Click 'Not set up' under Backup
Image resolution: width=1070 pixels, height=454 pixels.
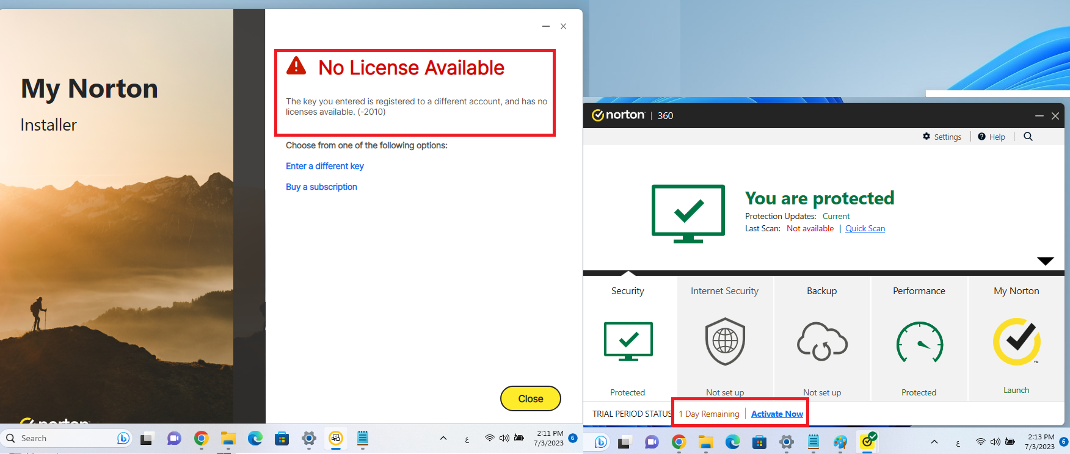pyautogui.click(x=822, y=392)
